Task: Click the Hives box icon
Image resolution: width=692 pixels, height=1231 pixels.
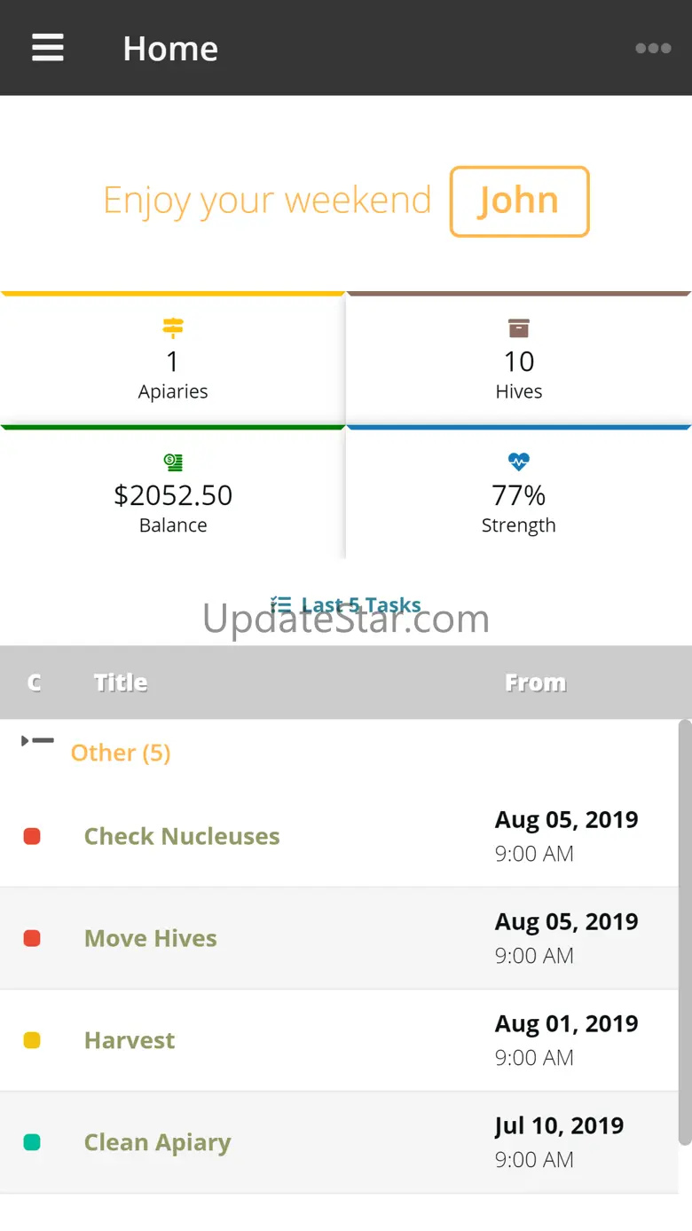Action: point(519,328)
